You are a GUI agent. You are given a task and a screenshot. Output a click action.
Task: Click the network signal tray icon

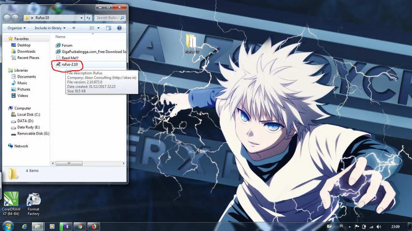coord(371,227)
